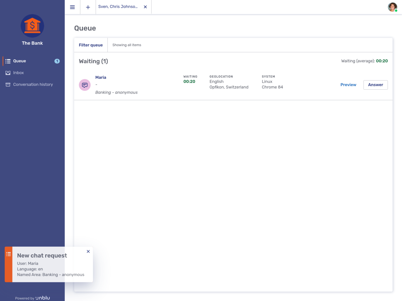Switch to the Sven, Chris Johnson tab
Viewport: 402px width, 301px height.
point(118,7)
